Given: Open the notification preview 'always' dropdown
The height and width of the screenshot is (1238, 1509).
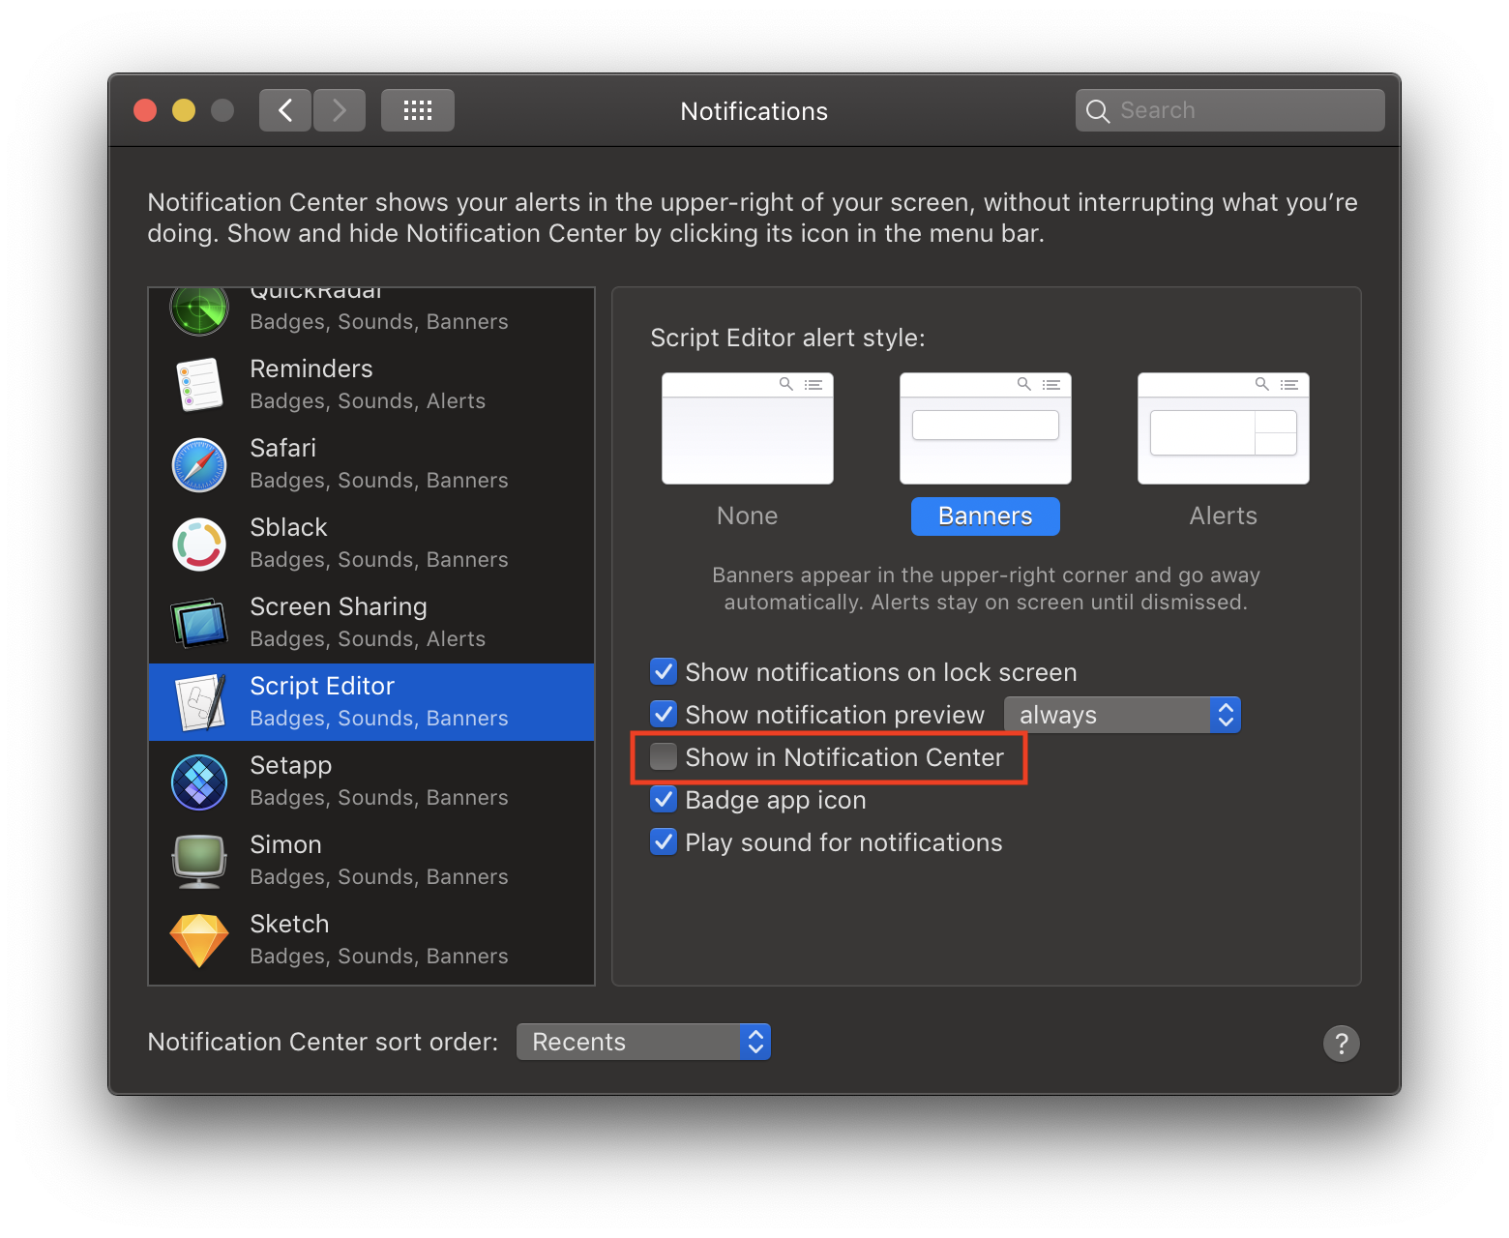Looking at the screenshot, I should tap(1122, 715).
